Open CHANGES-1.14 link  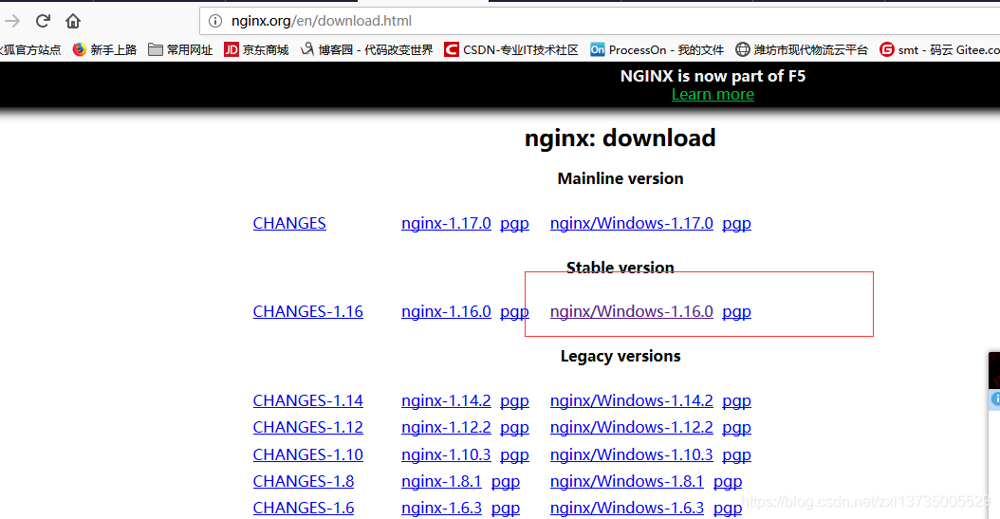pyautogui.click(x=308, y=400)
